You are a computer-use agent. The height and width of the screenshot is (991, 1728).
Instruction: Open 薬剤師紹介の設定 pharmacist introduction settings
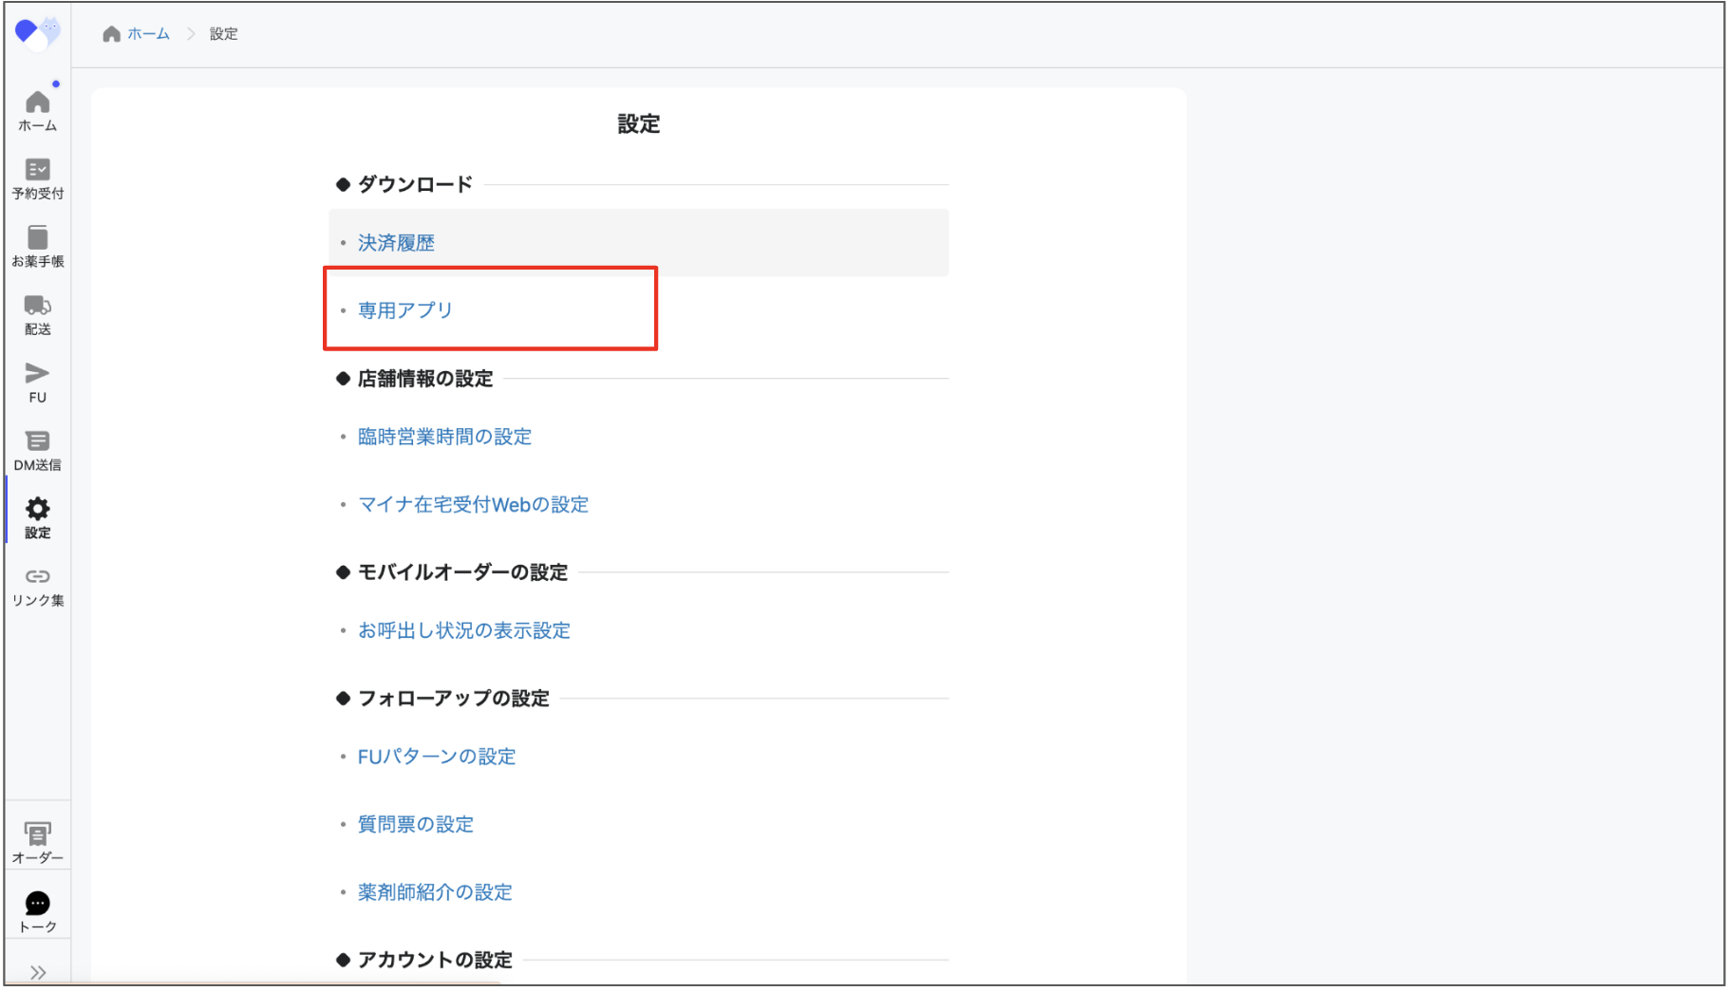point(434,891)
